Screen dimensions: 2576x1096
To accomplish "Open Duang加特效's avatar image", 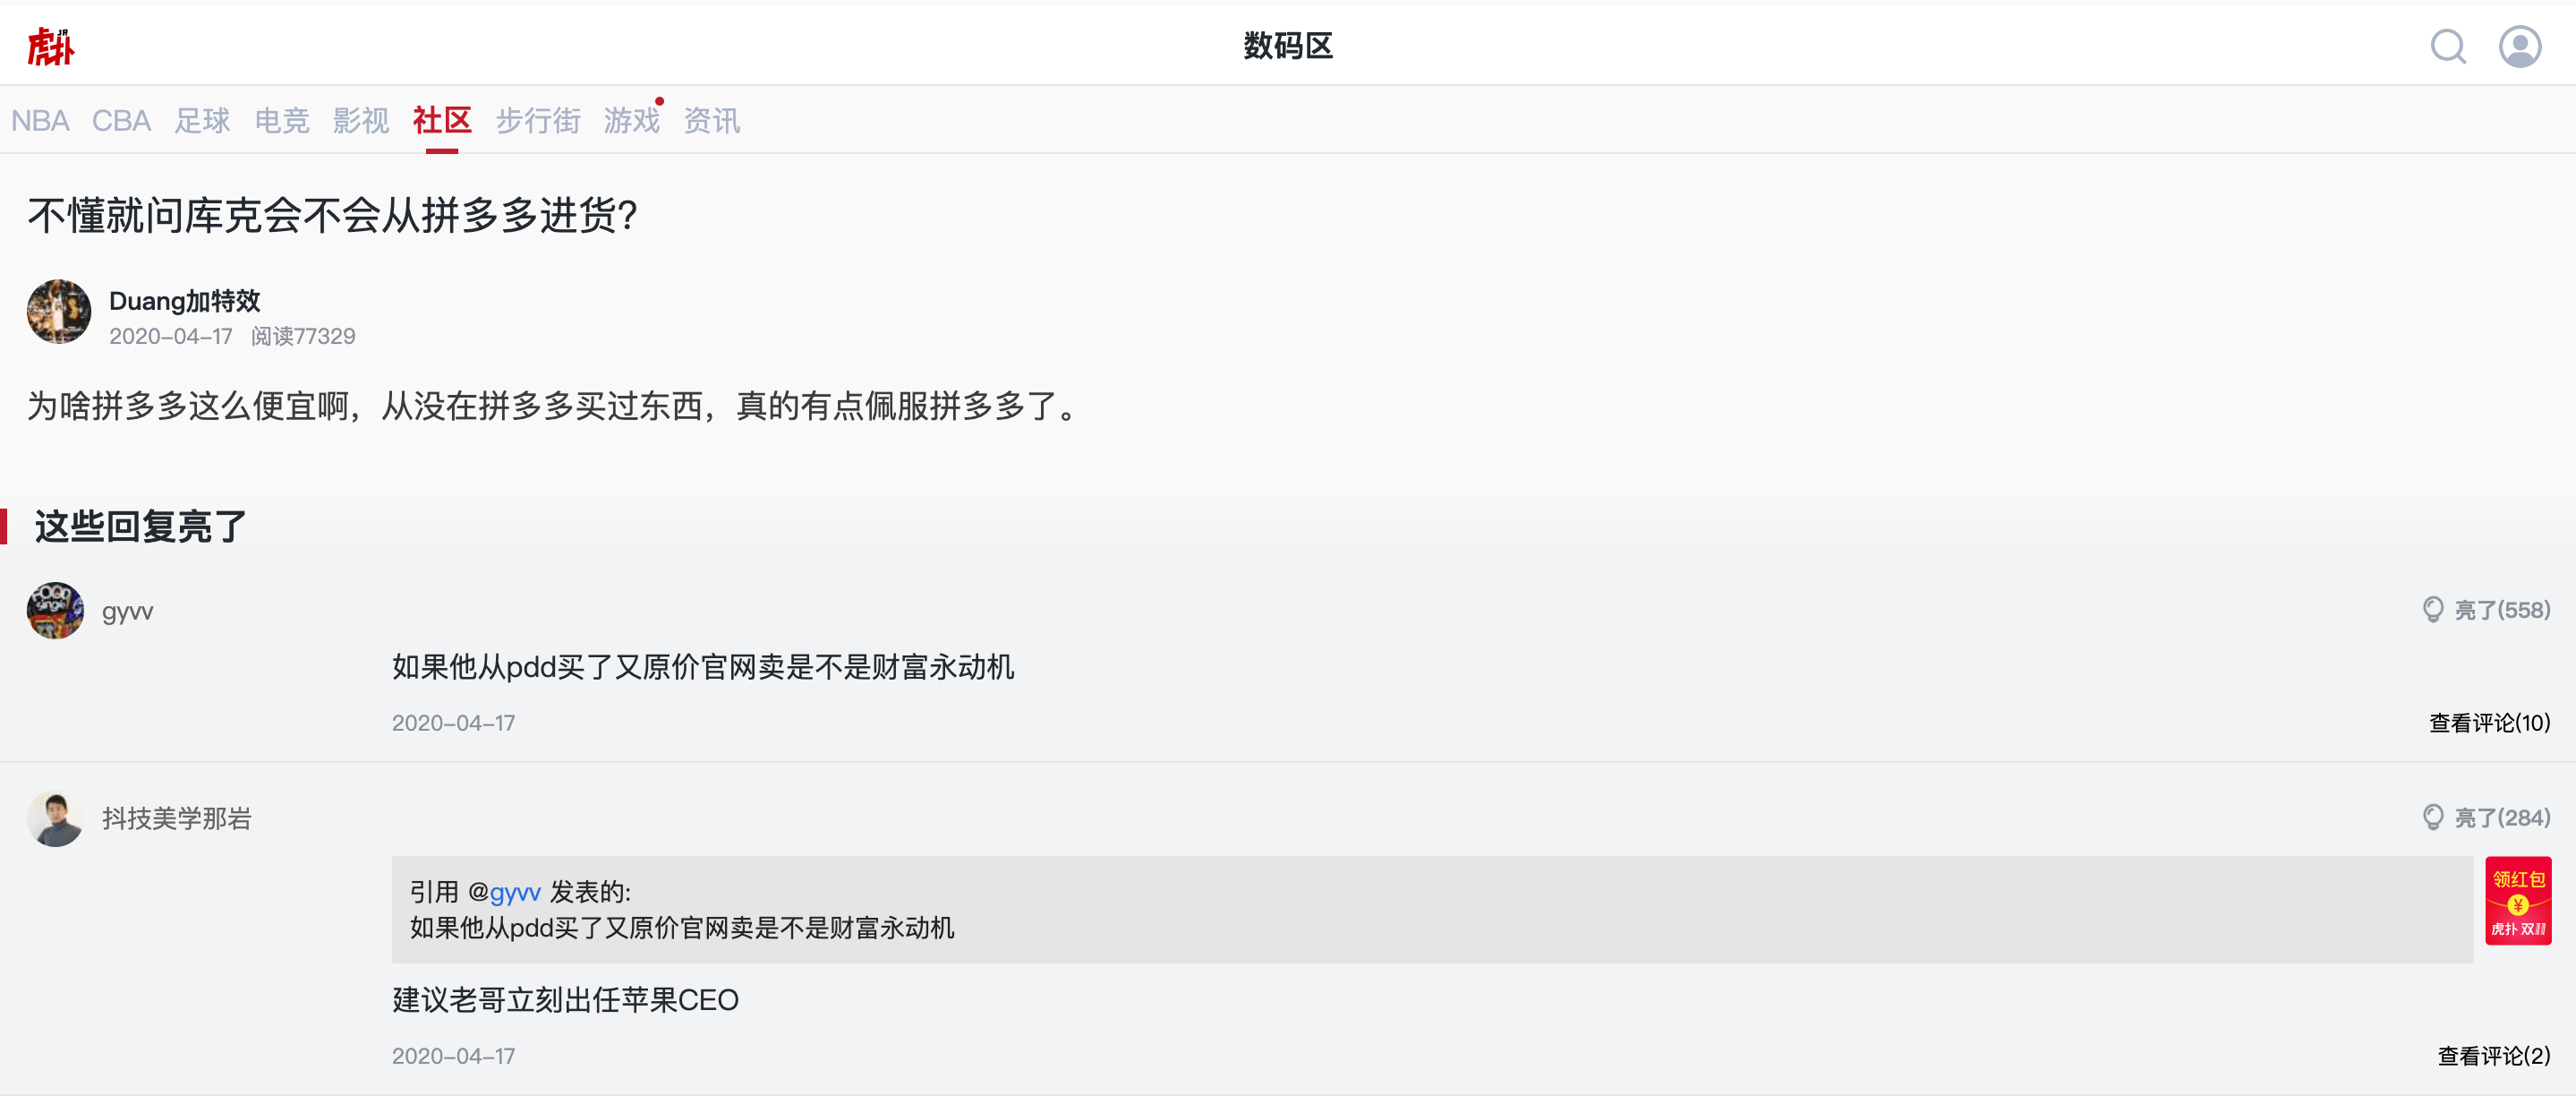I will 59,312.
